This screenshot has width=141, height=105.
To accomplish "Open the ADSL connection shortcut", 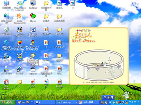I will click(x=6, y=57).
